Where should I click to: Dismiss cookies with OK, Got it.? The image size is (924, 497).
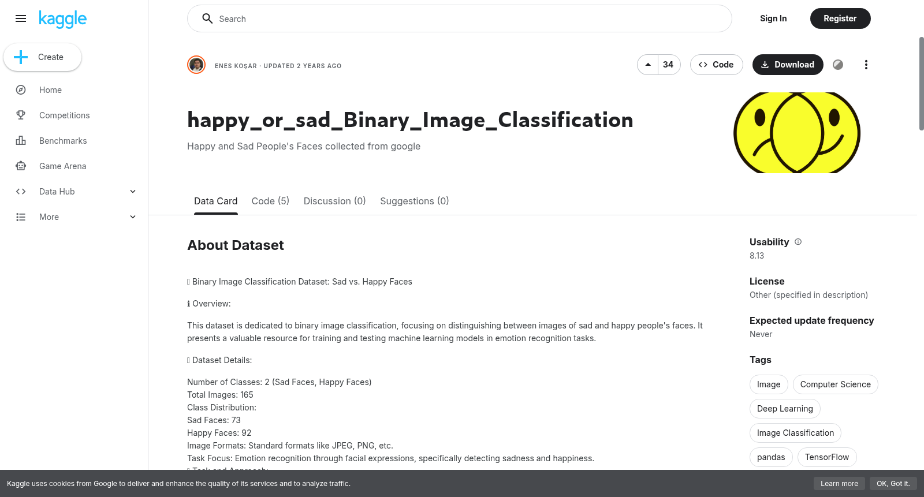pos(893,484)
